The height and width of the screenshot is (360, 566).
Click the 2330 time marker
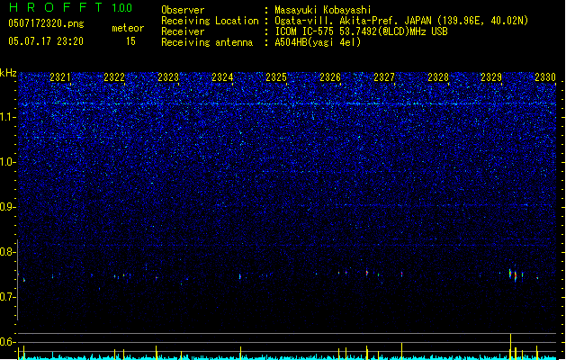[x=545, y=77]
